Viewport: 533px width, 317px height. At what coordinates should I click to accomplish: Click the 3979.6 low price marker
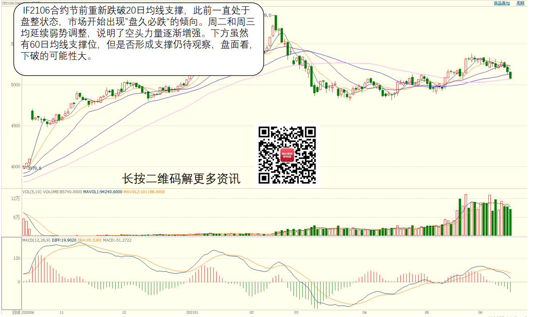pos(33,169)
